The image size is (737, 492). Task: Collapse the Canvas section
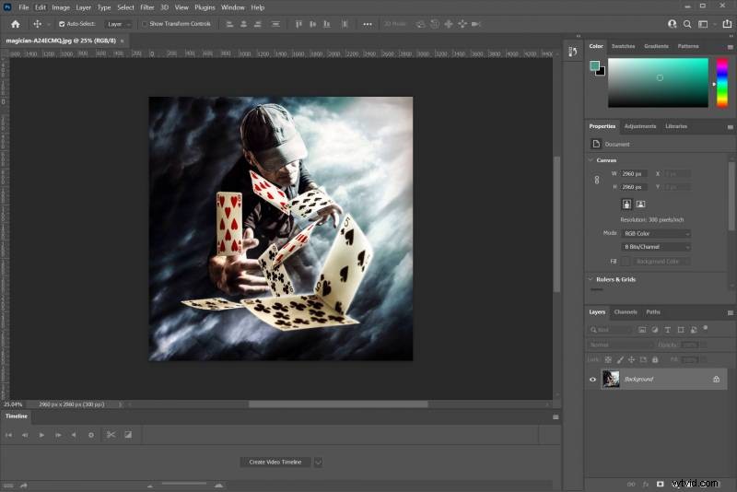(591, 160)
